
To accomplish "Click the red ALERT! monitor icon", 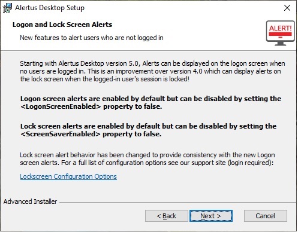I will [x=280, y=33].
